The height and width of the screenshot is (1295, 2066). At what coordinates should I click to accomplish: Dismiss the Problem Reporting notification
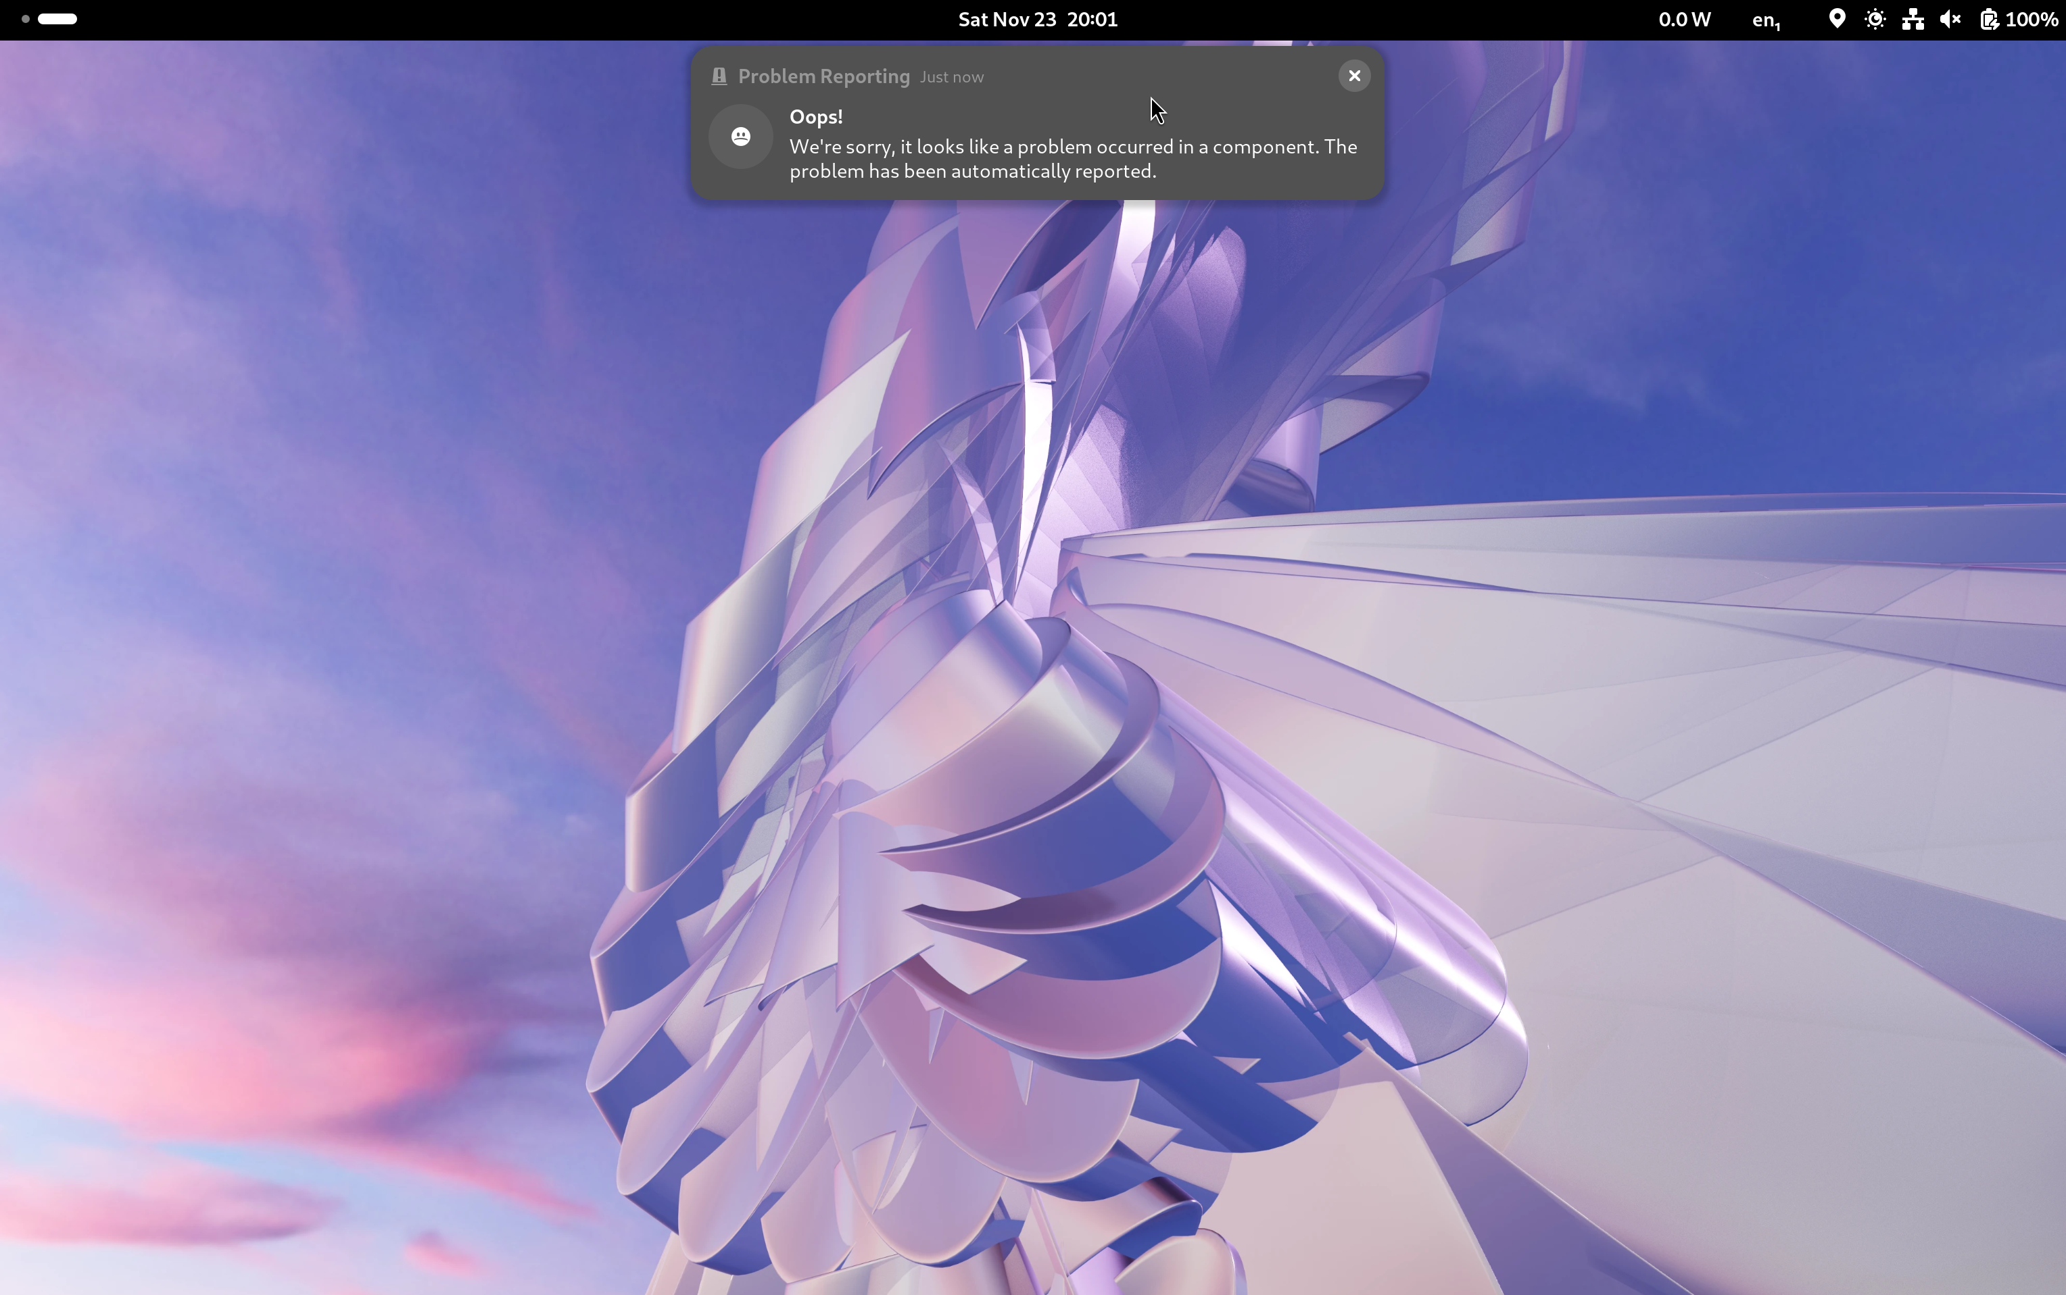[1353, 76]
